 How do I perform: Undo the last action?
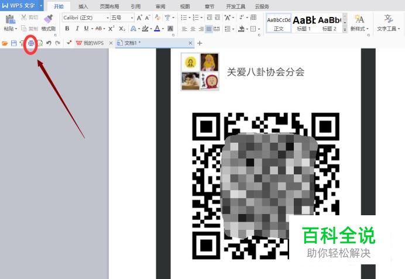point(49,43)
